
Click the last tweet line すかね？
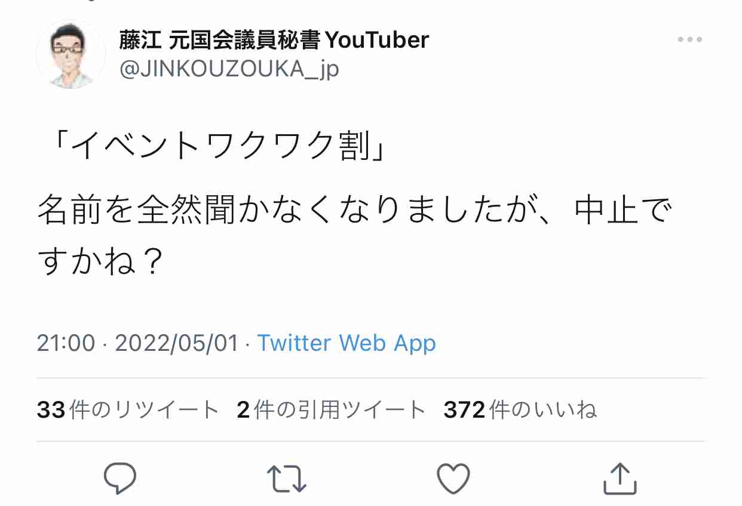(x=102, y=261)
